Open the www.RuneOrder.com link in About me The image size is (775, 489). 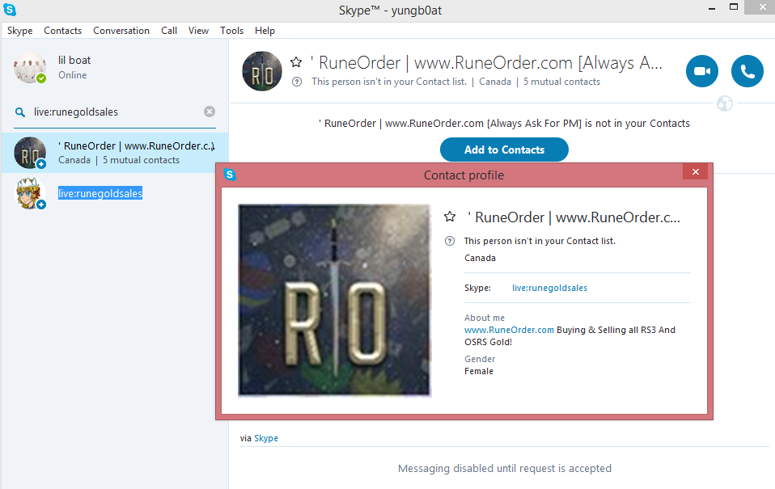(509, 330)
